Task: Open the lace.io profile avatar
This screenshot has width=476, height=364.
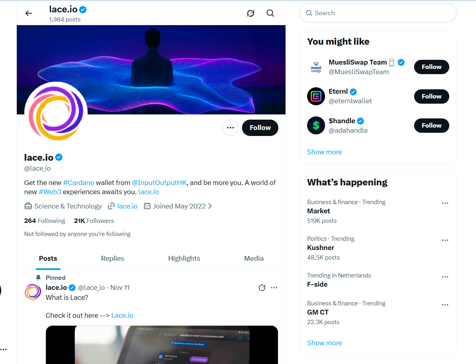Action: click(x=56, y=114)
